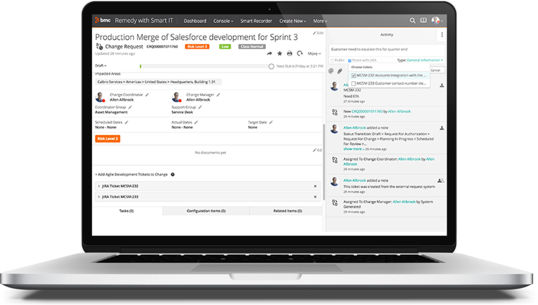Open the header More dropdown
Screen dimensions: 538x305
[320, 21]
